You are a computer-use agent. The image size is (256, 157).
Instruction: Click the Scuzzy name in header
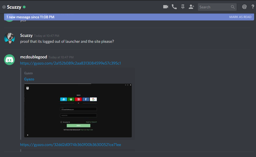click(x=14, y=7)
